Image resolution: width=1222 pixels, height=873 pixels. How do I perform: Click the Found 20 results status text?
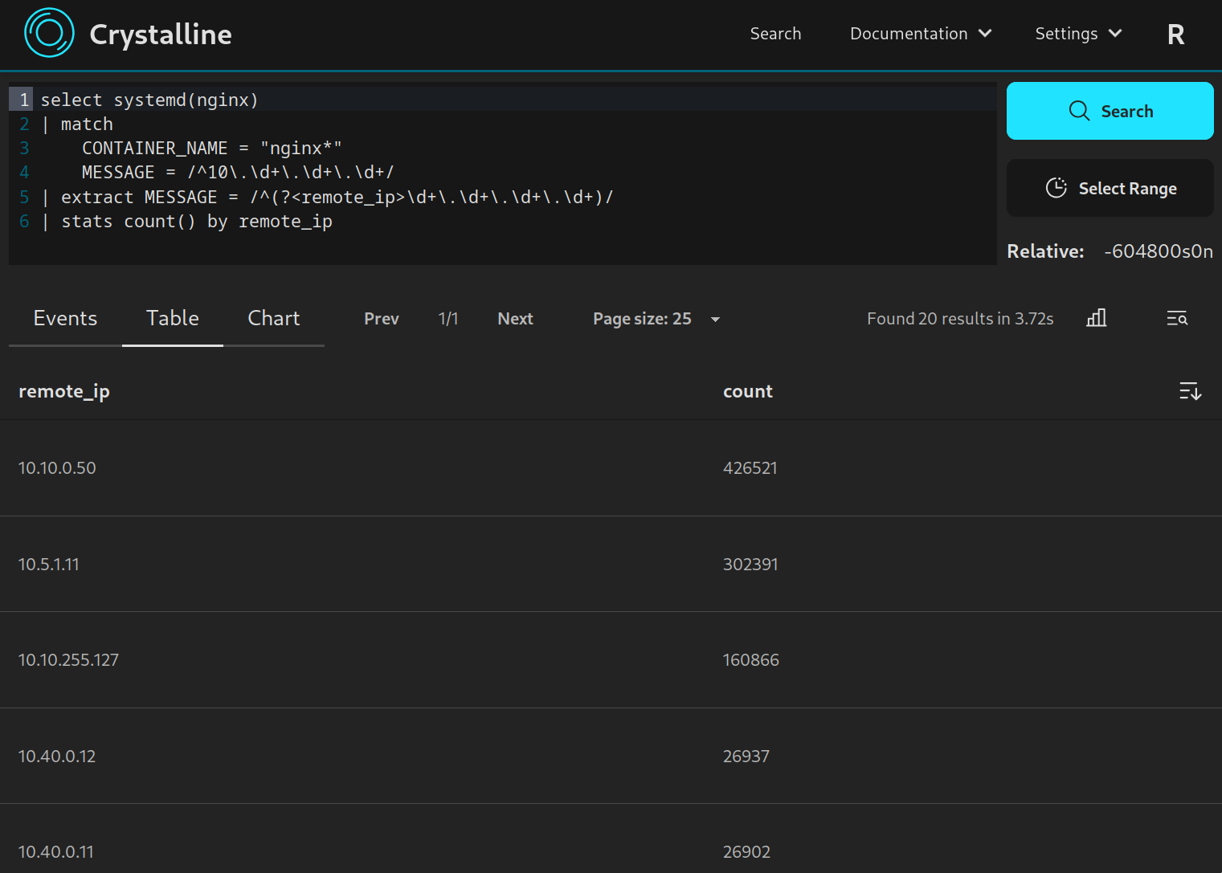[960, 319]
